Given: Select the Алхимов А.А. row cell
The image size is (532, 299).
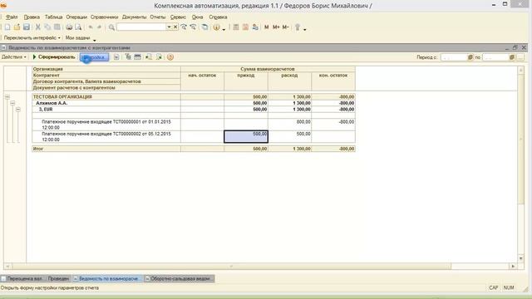Looking at the screenshot, I should click(x=106, y=103).
